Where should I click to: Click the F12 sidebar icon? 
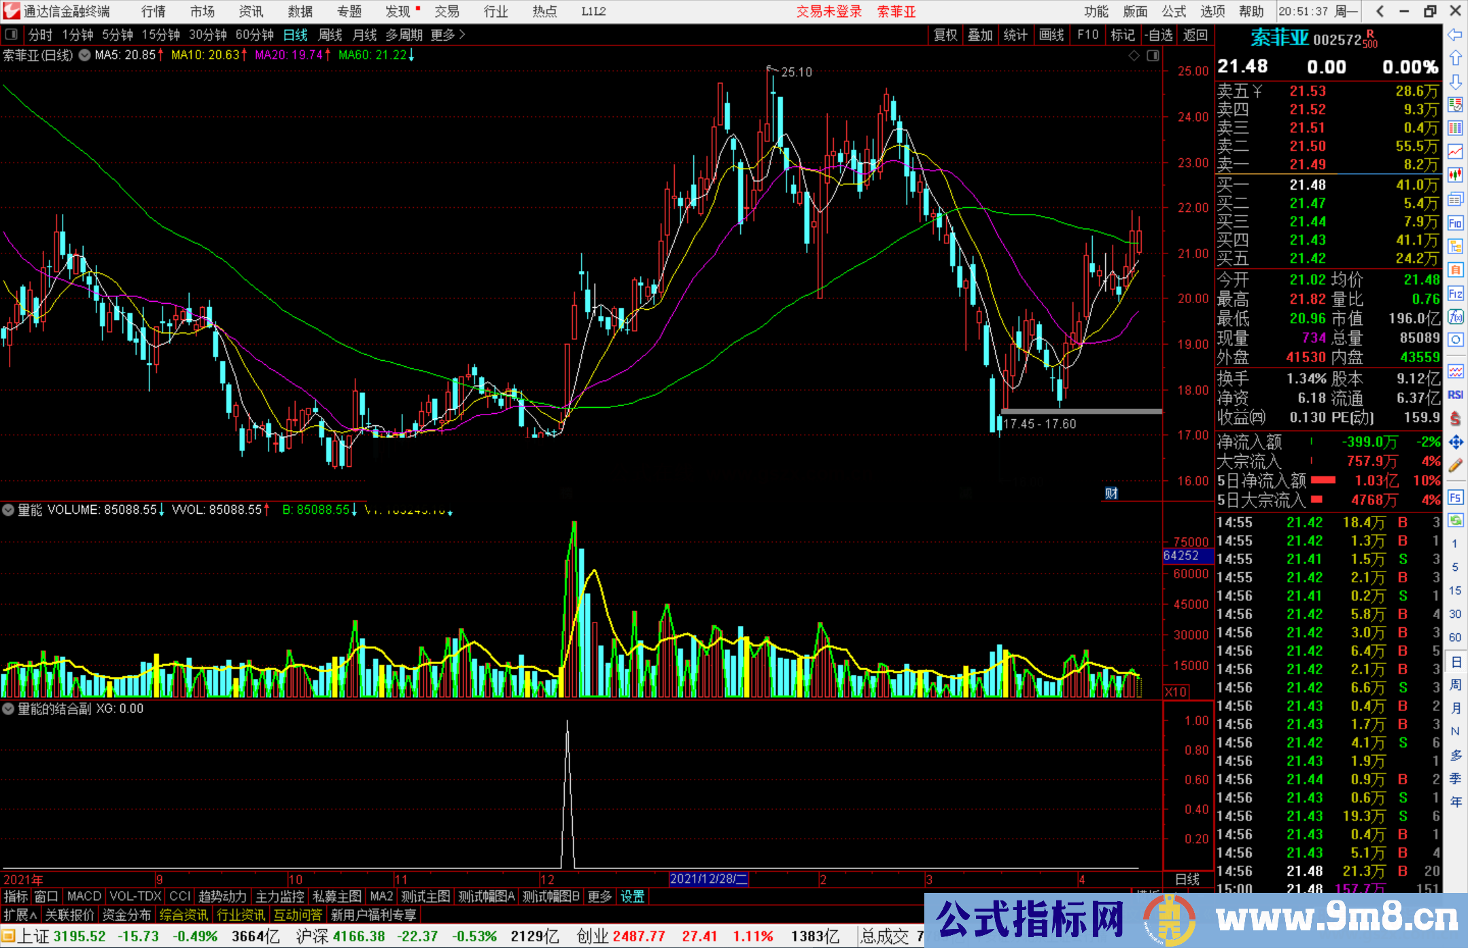(1455, 294)
